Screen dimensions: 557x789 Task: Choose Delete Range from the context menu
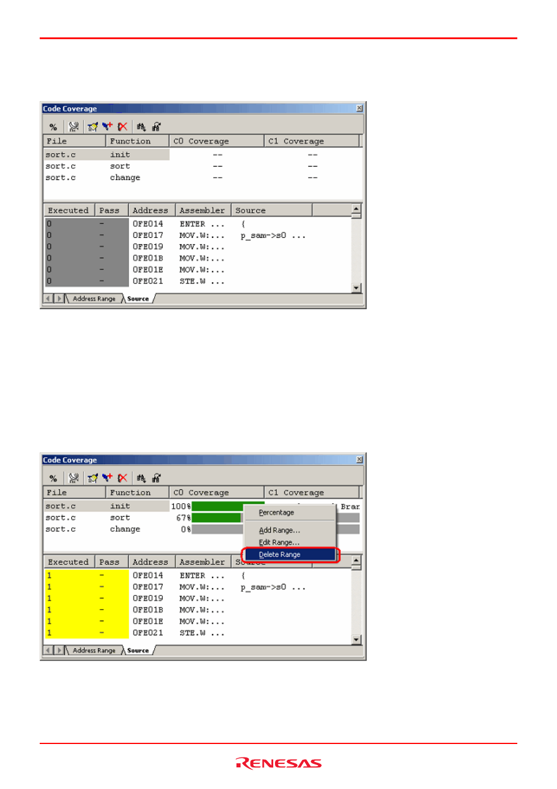pyautogui.click(x=290, y=555)
